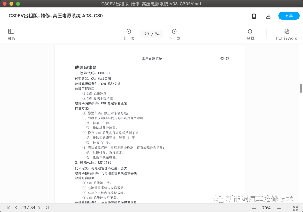Click the blue 分享 share button
303x212 pixels.
coord(289,16)
